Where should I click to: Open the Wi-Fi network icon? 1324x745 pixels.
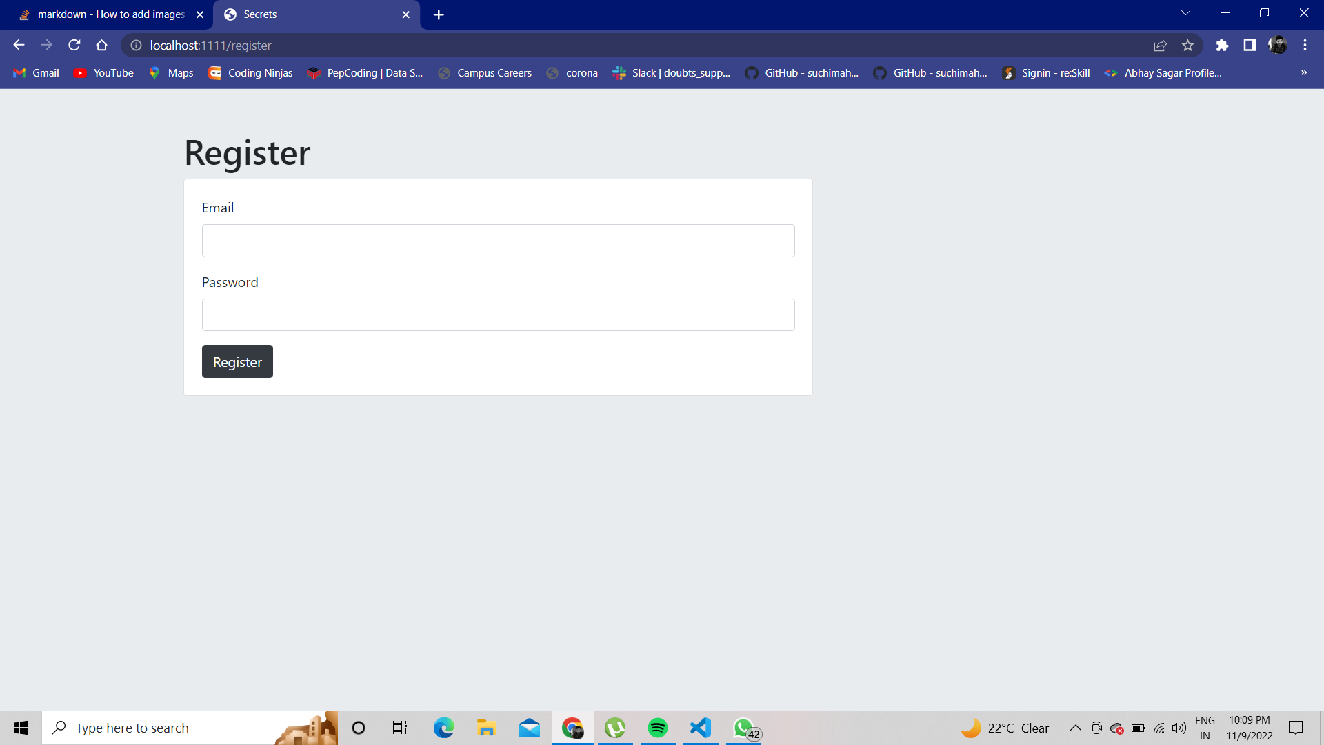point(1159,728)
